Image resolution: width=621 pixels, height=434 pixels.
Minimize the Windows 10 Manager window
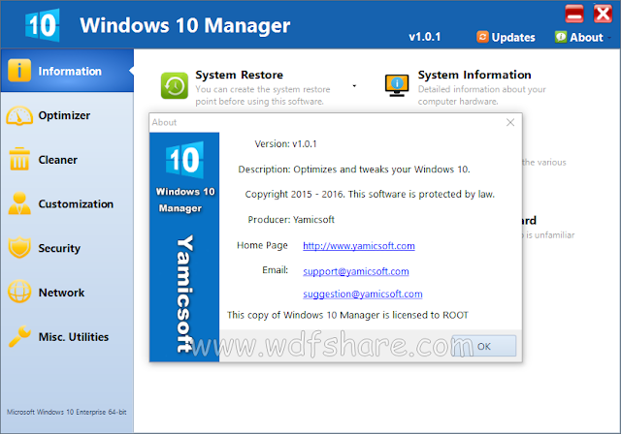(573, 14)
